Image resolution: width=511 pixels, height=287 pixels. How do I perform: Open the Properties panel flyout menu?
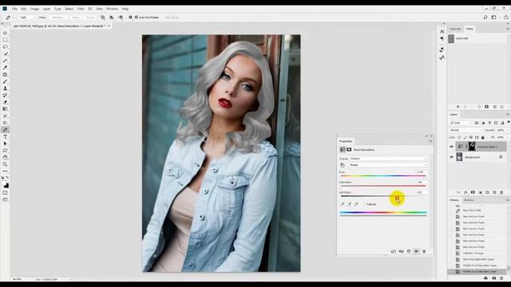(430, 141)
